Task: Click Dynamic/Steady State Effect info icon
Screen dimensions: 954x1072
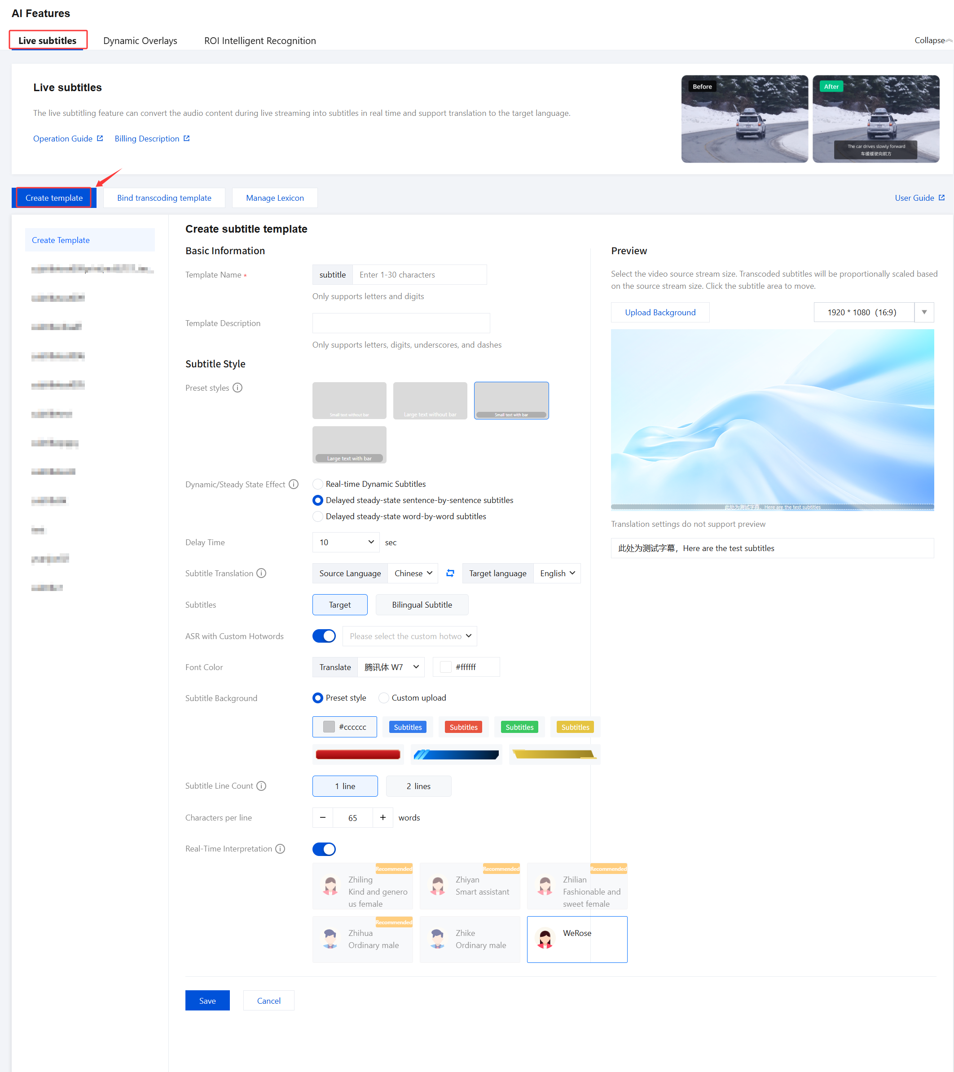Action: click(294, 484)
